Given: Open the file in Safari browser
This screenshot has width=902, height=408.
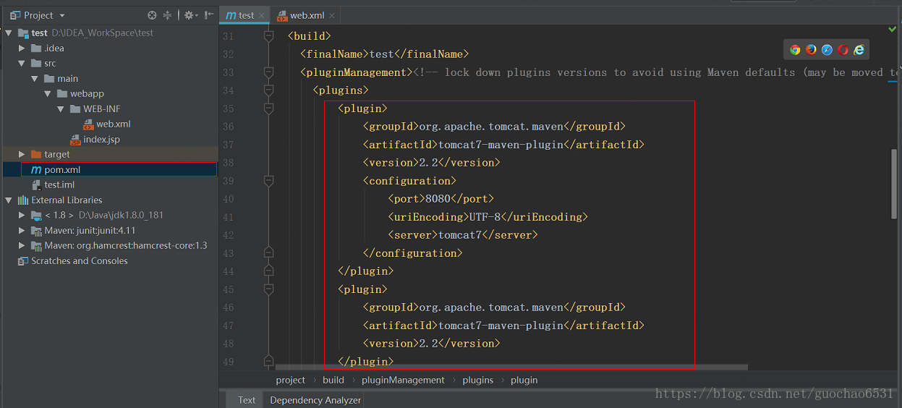Looking at the screenshot, I should coord(827,50).
